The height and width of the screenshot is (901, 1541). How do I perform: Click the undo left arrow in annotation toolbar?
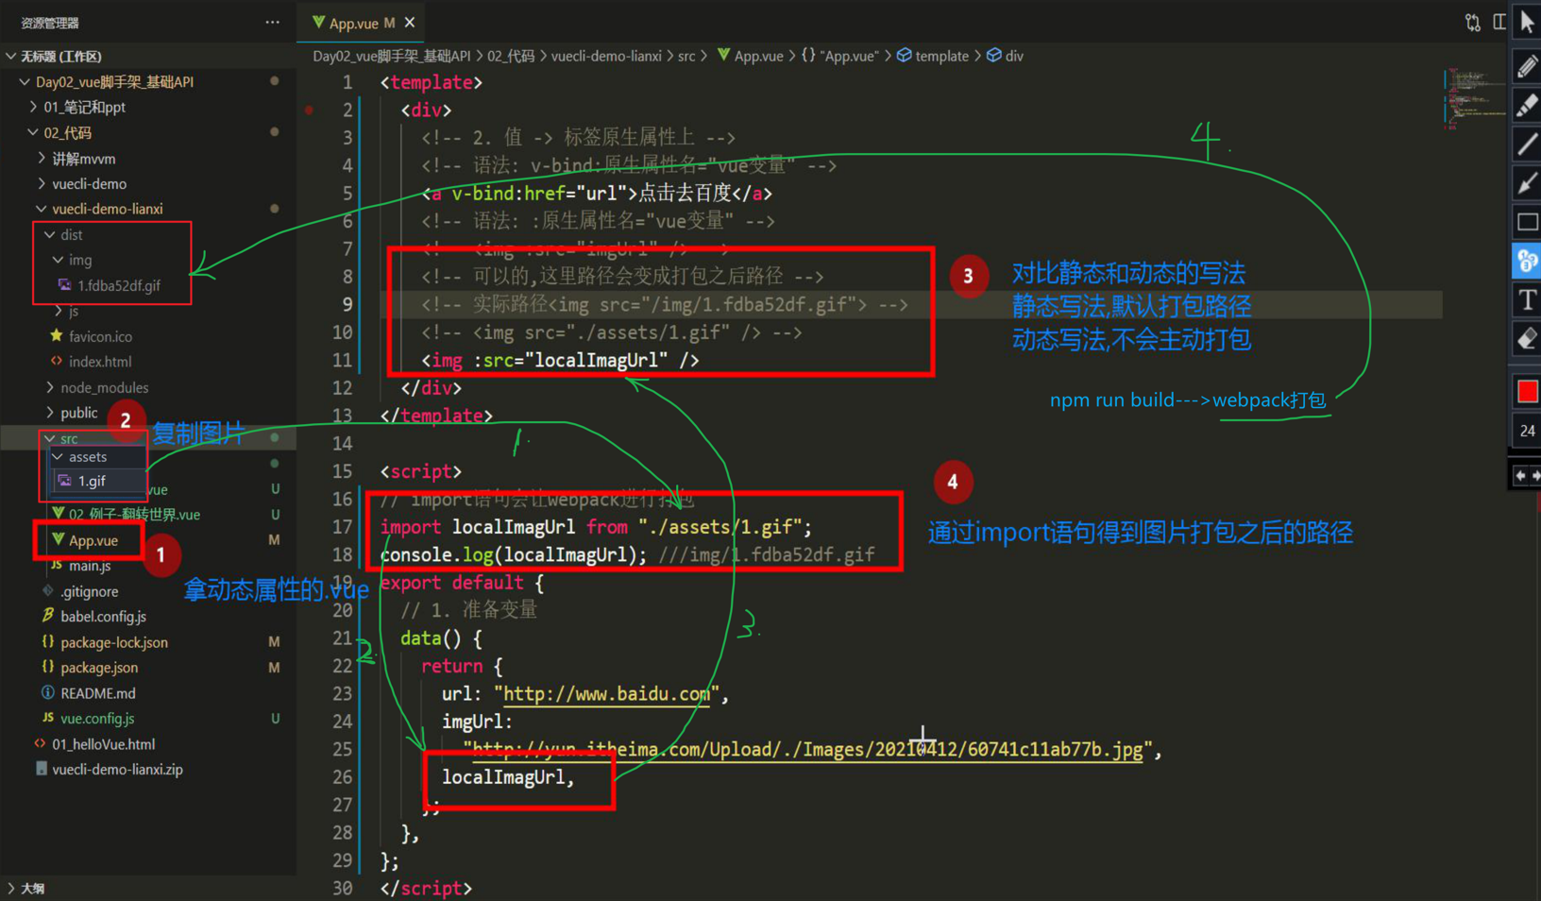coord(1520,476)
